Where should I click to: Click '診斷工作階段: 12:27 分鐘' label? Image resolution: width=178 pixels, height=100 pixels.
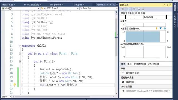pyautogui.click(x=133, y=13)
